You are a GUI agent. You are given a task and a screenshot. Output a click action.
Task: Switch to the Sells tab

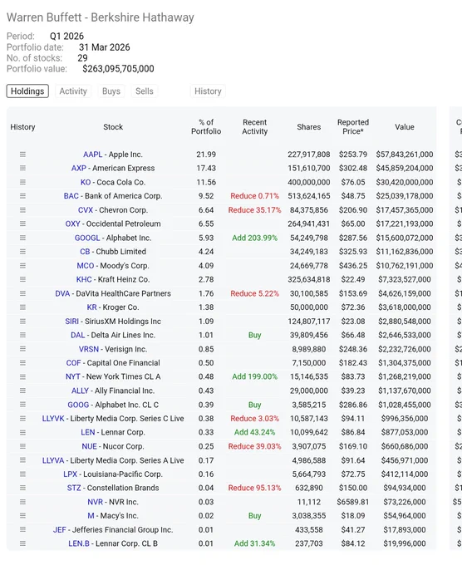coord(145,91)
